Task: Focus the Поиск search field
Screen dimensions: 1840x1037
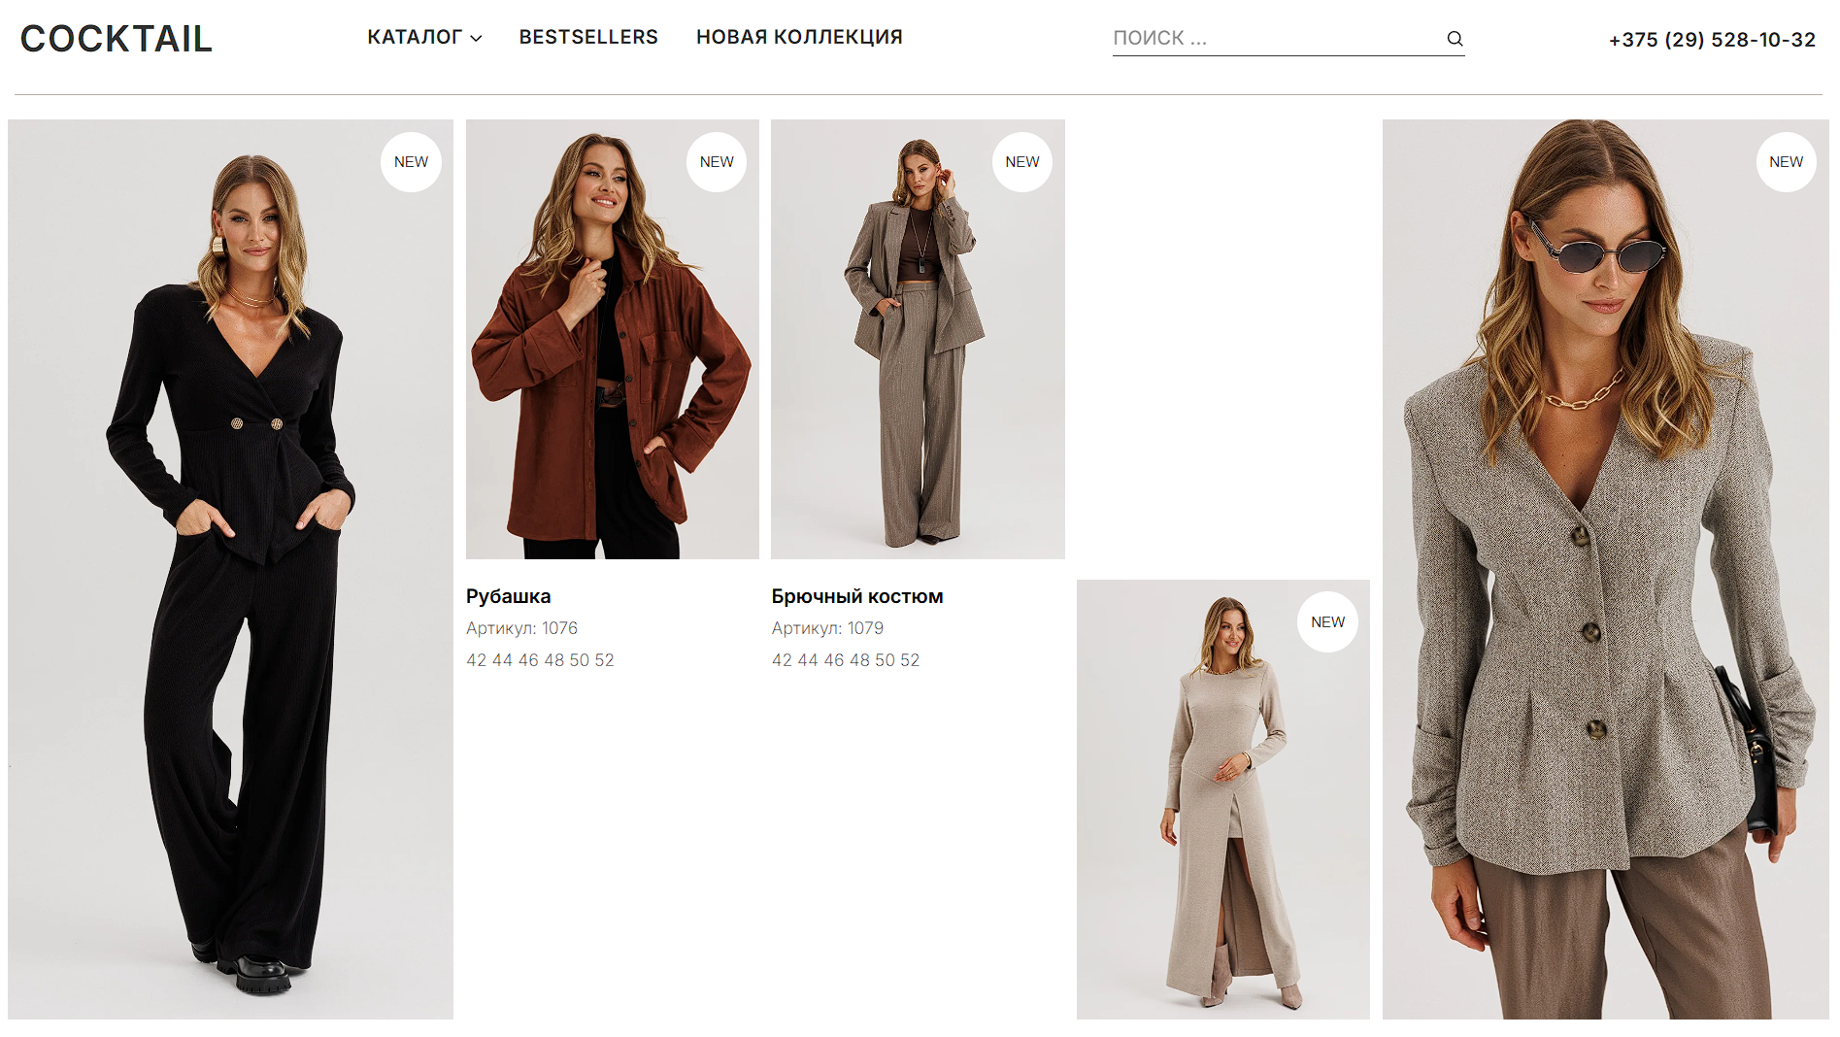Action: (x=1272, y=39)
